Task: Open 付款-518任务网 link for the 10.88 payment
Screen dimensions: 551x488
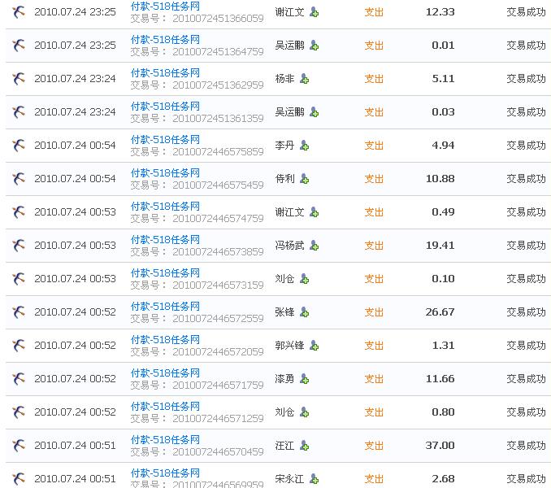Action: (x=165, y=173)
